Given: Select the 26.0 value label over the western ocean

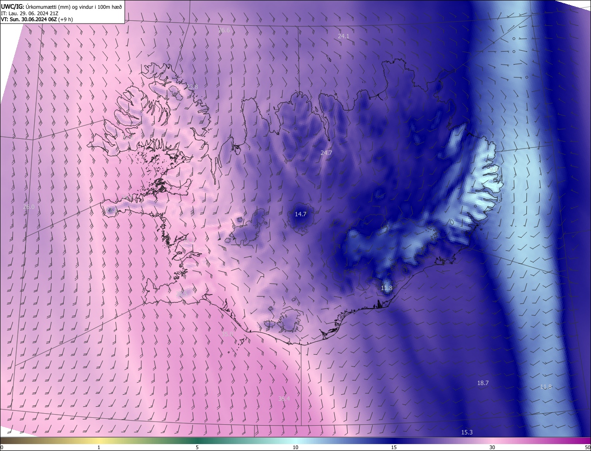Looking at the screenshot, I should click(x=29, y=207).
